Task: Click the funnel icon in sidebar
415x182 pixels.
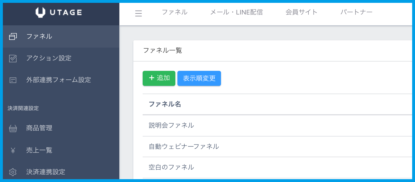Action: [13, 36]
